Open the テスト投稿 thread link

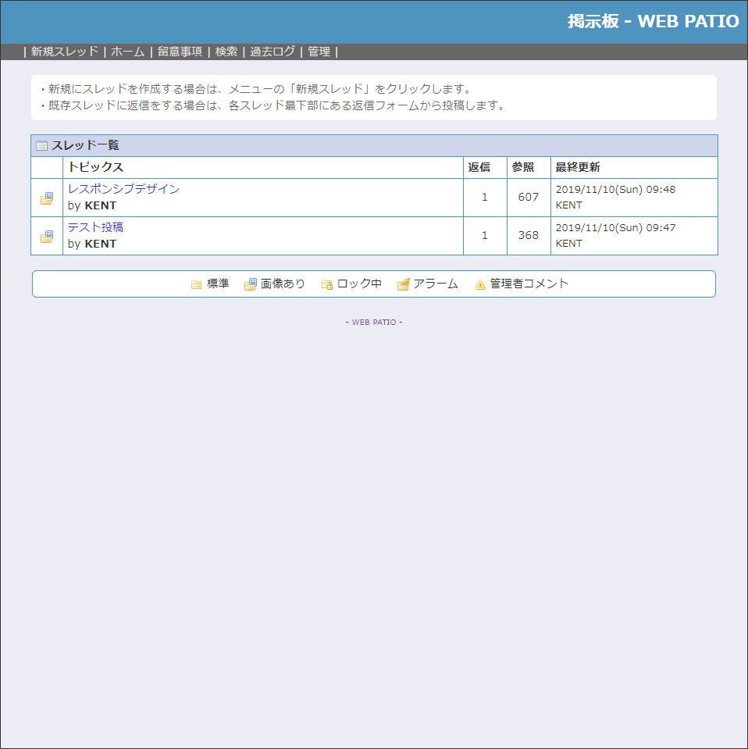95,227
